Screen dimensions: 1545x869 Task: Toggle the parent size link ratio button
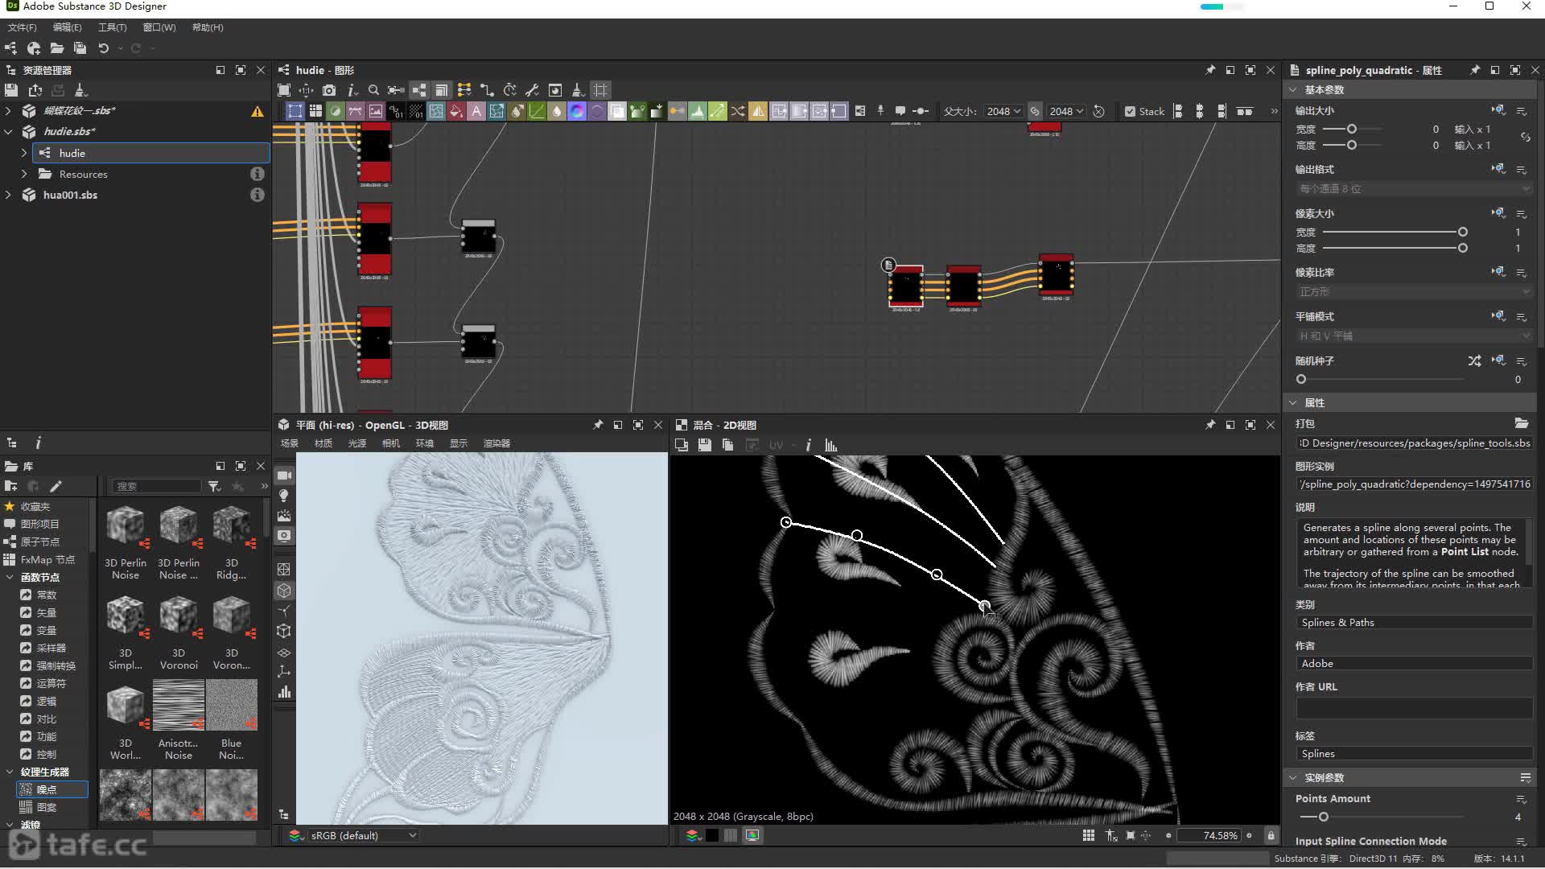(1036, 112)
